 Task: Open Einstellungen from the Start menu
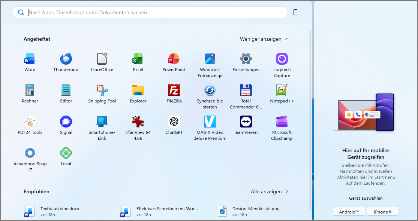246,62
